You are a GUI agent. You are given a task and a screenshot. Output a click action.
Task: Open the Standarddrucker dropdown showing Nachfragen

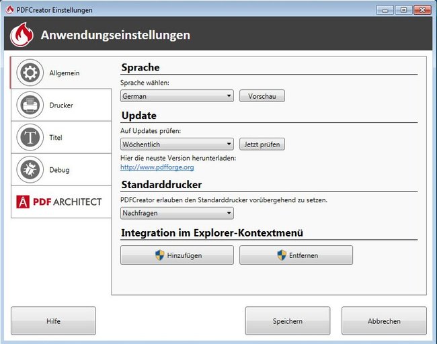(177, 213)
